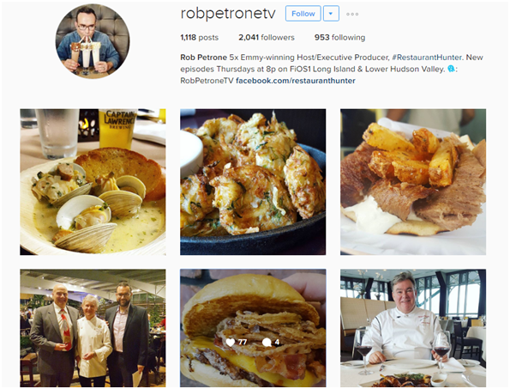Image resolution: width=510 pixels, height=389 pixels.
Task: View the 2,041 followers list
Action: pos(267,38)
